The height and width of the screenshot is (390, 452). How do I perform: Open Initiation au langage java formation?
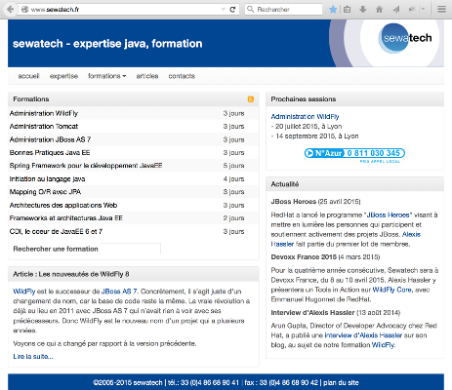tap(134, 179)
